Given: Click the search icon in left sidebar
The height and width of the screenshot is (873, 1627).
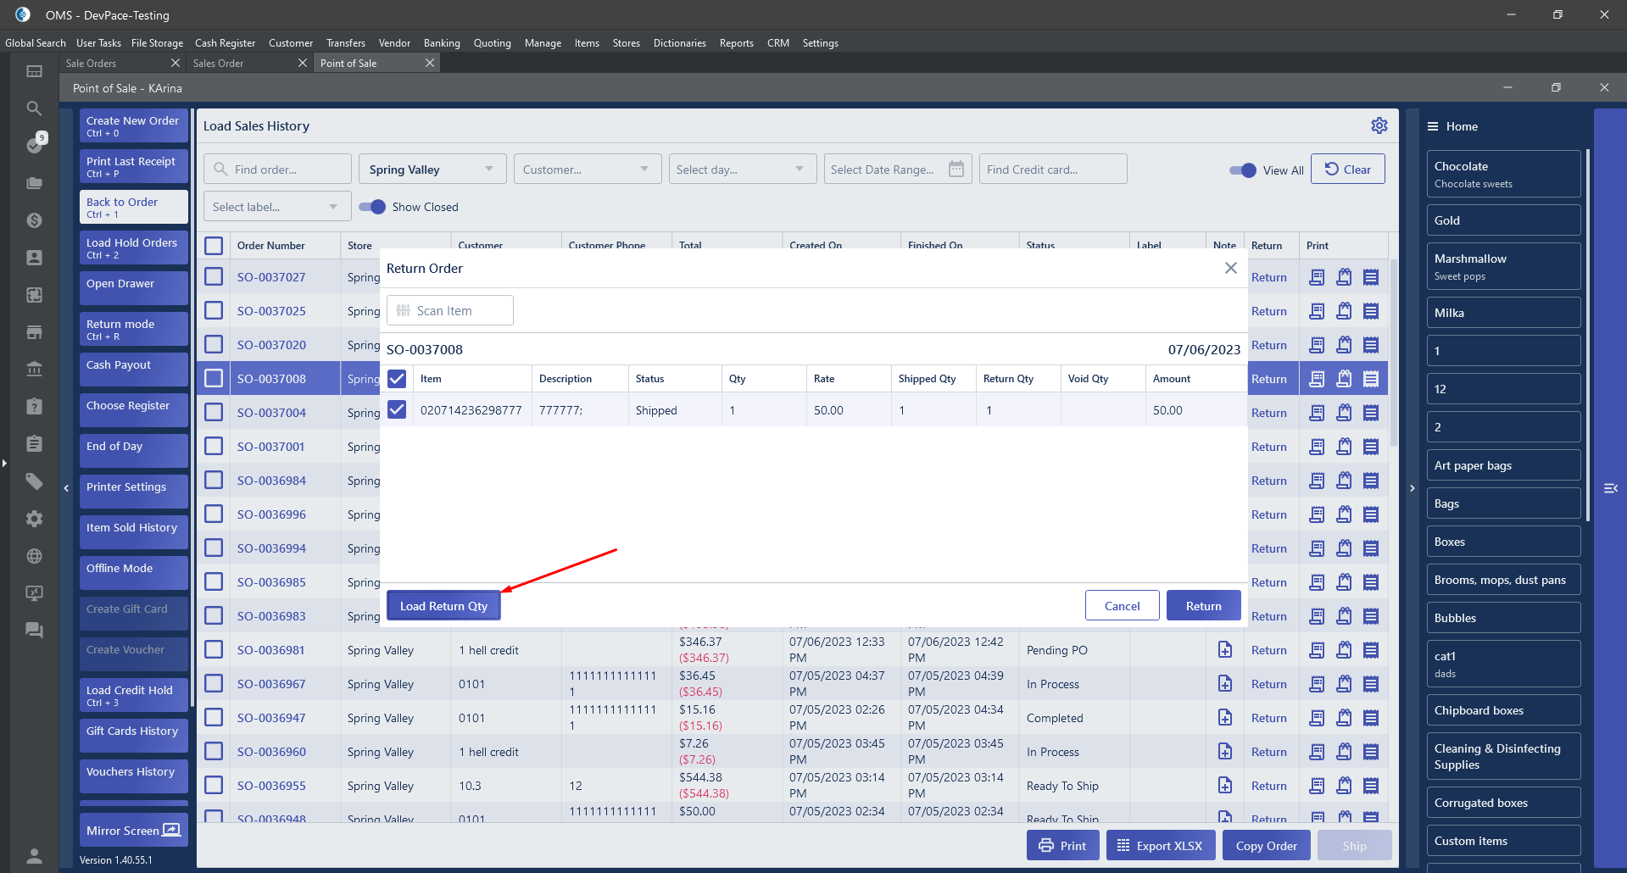Looking at the screenshot, I should click(34, 108).
